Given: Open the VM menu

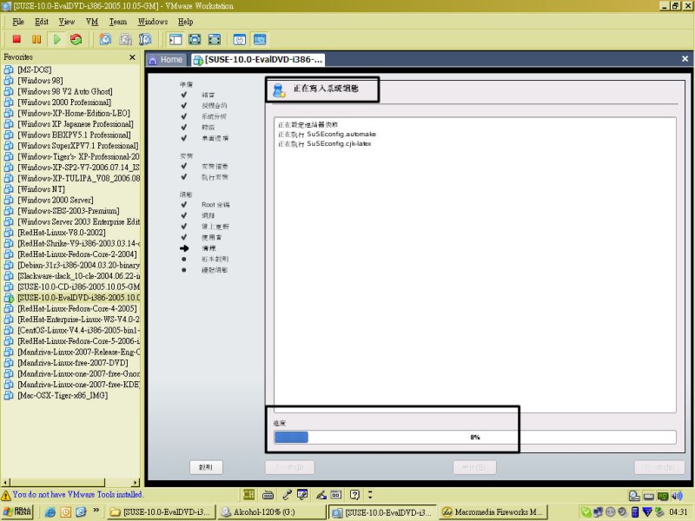Looking at the screenshot, I should [x=92, y=22].
